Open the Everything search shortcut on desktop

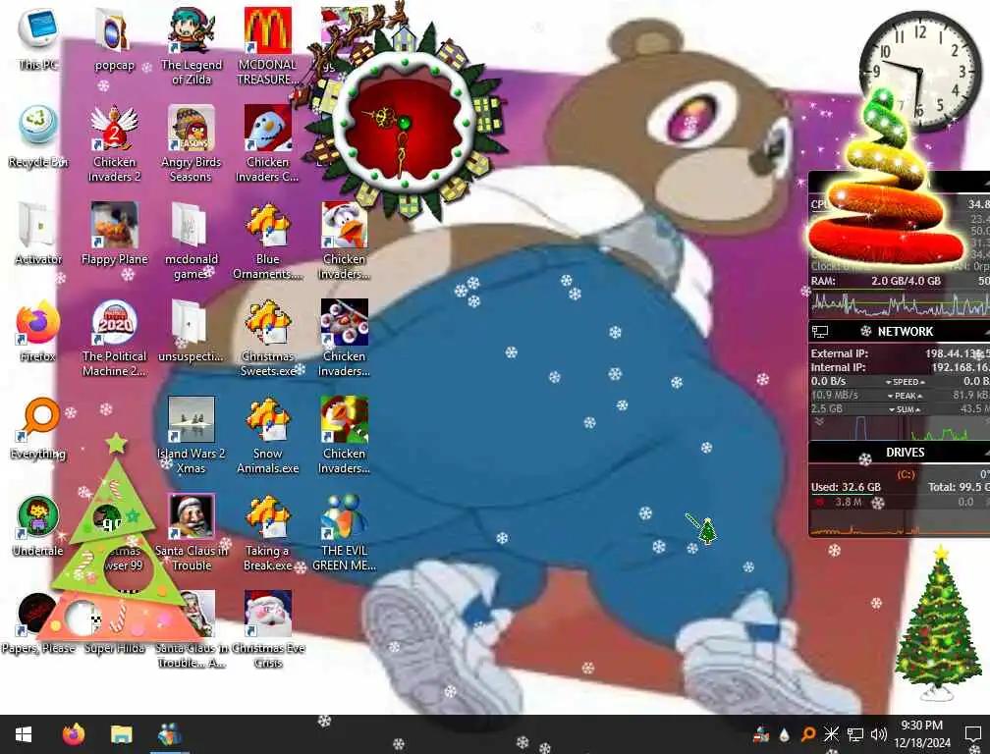pos(38,429)
